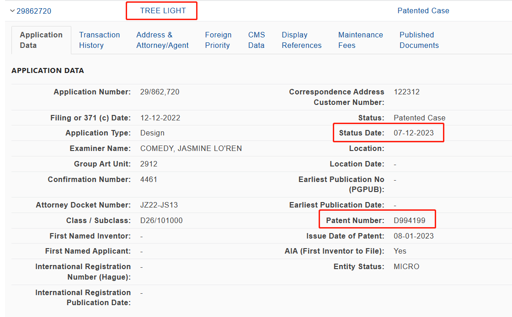Open the Published Documents tab
This screenshot has width=512, height=317.
pos(419,40)
